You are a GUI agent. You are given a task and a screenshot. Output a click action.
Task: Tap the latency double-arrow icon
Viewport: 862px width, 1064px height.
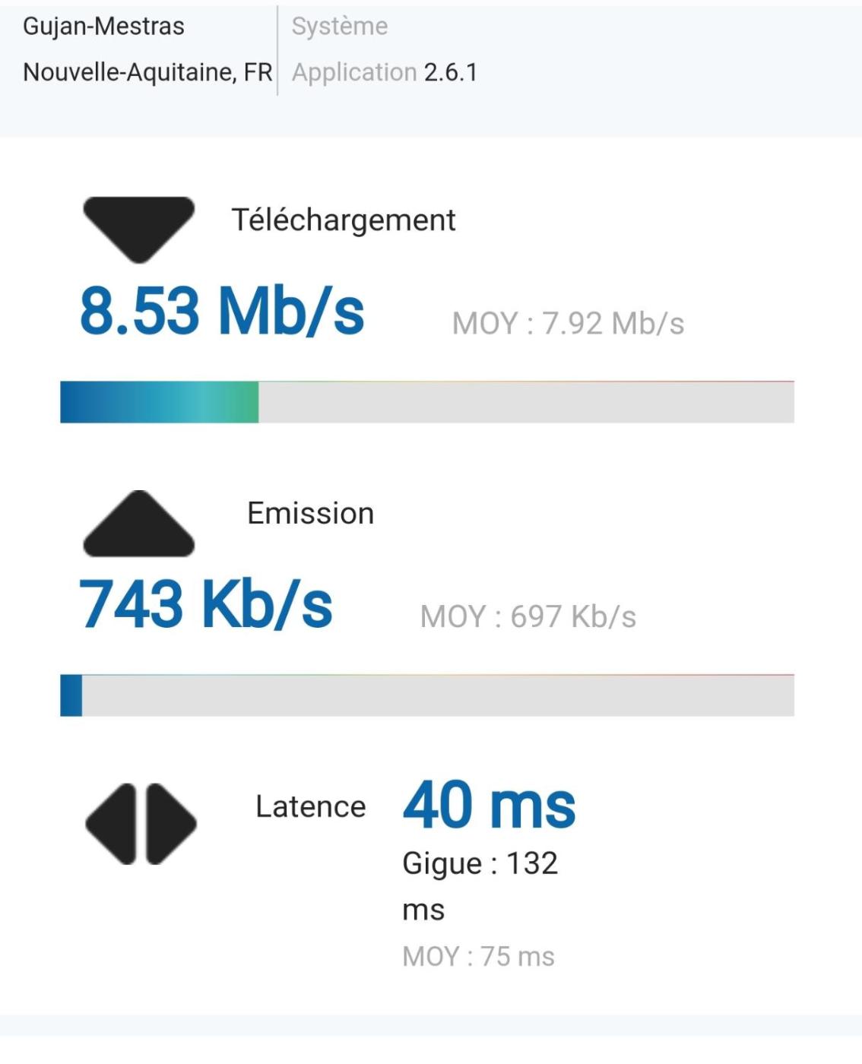coord(141,824)
